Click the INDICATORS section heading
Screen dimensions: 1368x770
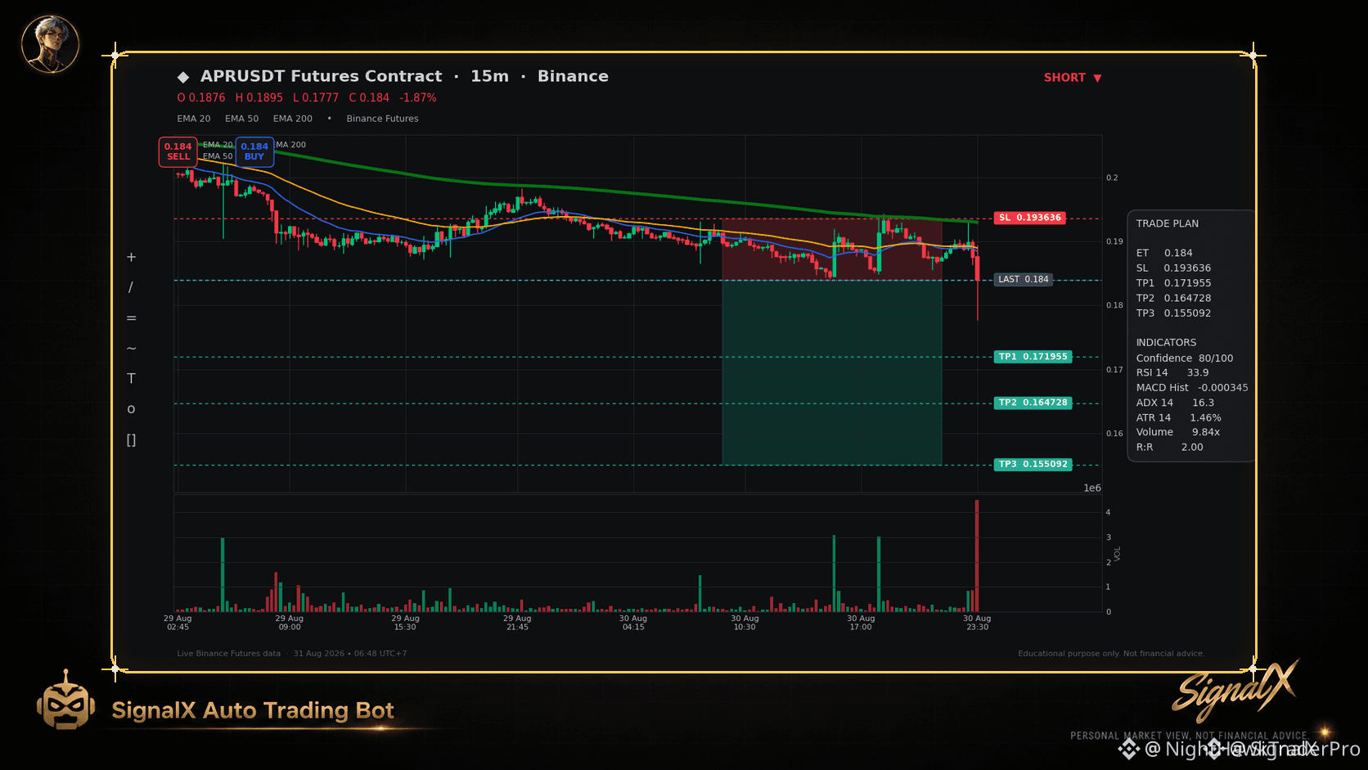coord(1166,343)
